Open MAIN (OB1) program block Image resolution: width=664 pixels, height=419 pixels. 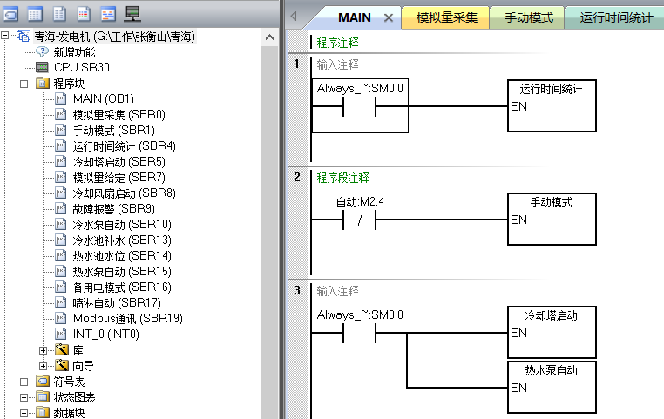click(x=104, y=99)
